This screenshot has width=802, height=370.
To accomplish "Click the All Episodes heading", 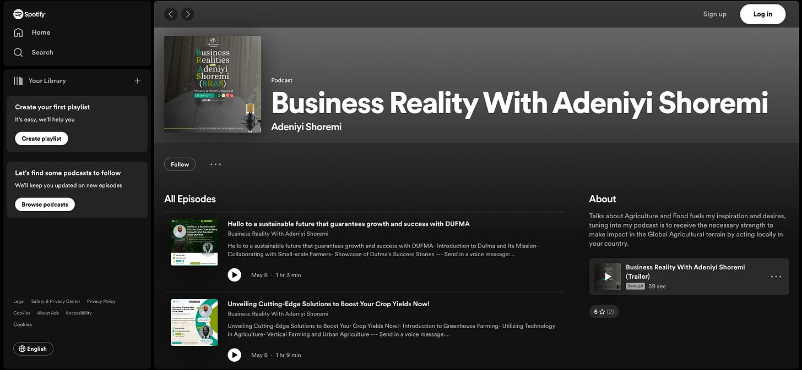I will click(190, 199).
